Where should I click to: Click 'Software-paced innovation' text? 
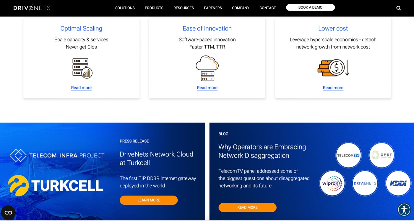207,40
